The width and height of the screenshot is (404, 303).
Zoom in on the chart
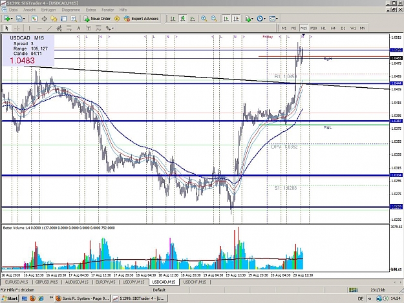point(204,19)
